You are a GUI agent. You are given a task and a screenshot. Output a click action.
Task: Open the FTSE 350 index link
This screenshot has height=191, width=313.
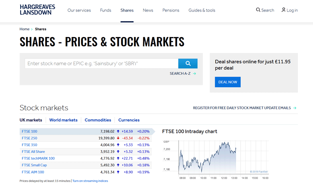(29, 145)
